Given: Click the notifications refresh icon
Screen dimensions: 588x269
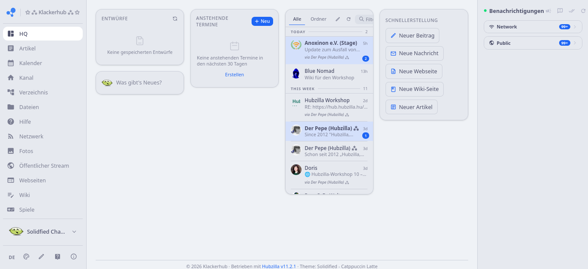Looking at the screenshot, I should tap(583, 11).
